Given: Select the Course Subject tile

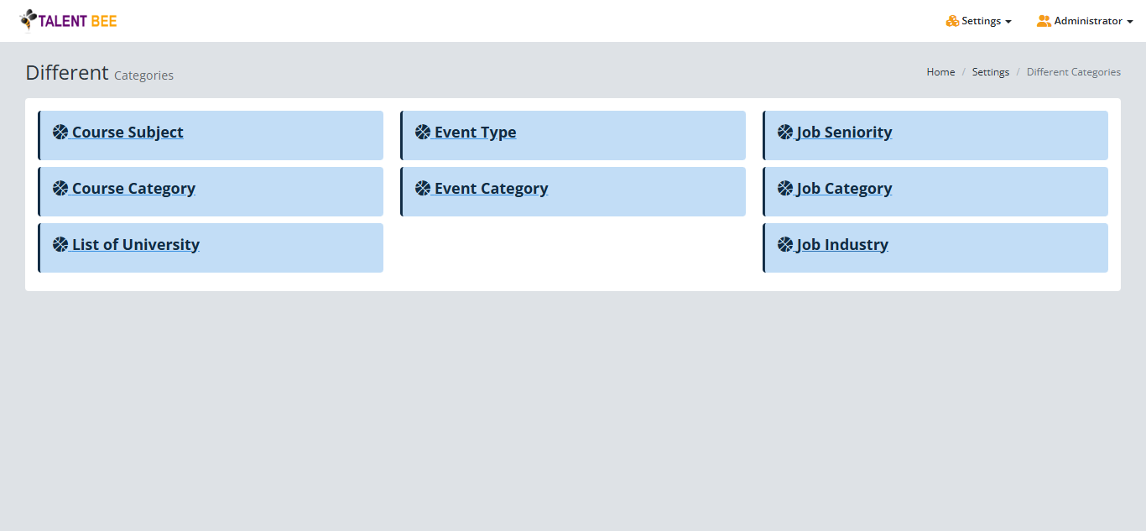Looking at the screenshot, I should (x=127, y=132).
